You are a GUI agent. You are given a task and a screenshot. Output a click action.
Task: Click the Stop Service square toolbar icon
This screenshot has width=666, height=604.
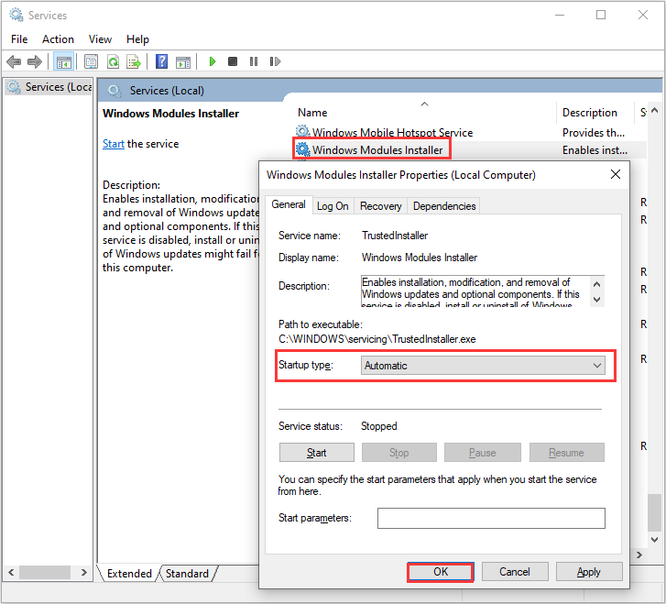tap(233, 61)
